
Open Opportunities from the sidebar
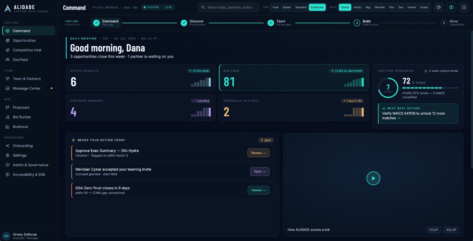tap(28, 41)
